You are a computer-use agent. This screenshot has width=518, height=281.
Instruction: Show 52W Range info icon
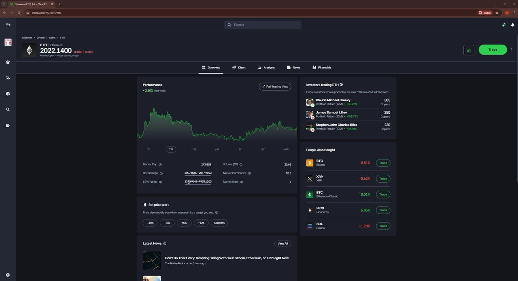coord(160,182)
